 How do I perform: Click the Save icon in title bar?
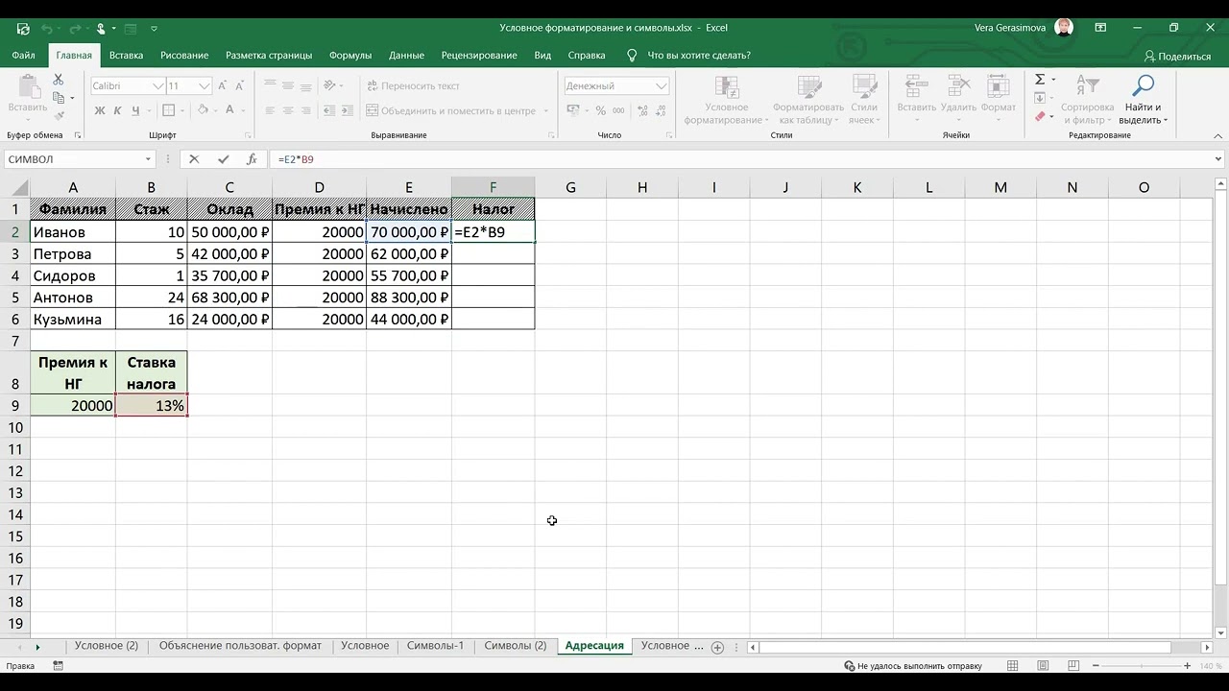(x=23, y=28)
